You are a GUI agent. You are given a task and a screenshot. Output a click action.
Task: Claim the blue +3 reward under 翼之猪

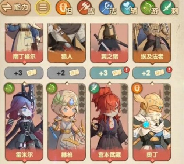coord(109,73)
